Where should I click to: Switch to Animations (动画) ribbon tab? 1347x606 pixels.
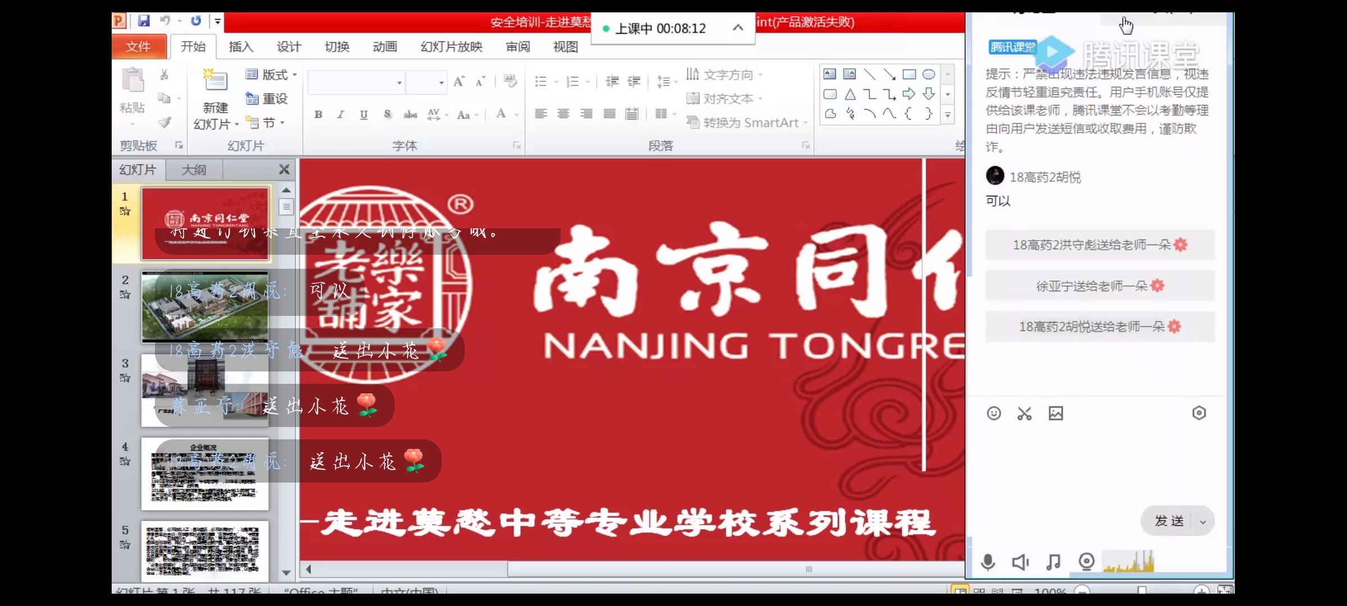pos(385,47)
